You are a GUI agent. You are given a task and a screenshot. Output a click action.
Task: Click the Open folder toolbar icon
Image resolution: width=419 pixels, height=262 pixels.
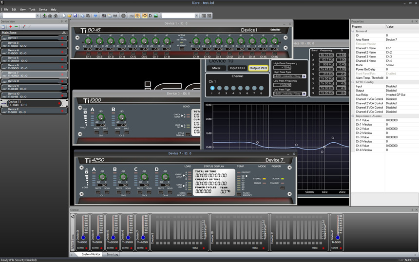click(x=70, y=16)
